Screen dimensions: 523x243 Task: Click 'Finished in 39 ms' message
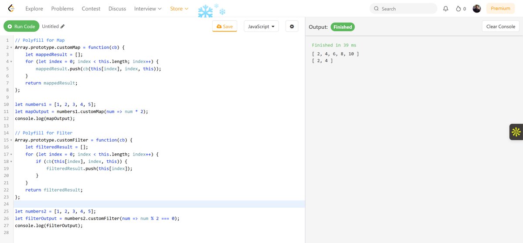point(334,45)
